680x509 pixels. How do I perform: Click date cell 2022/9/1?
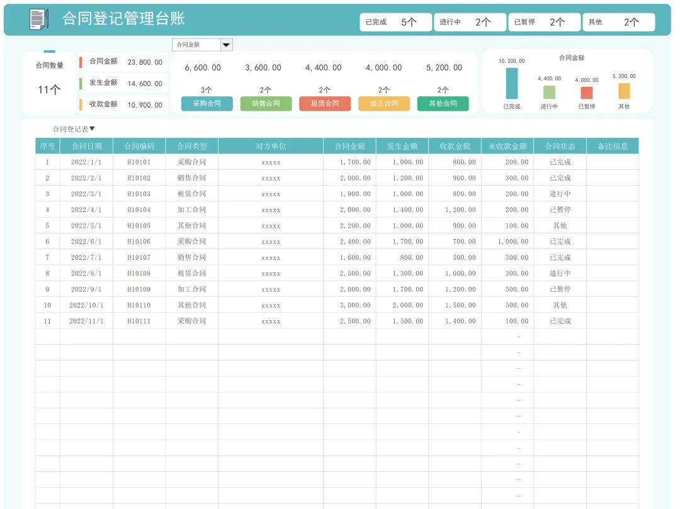click(86, 289)
